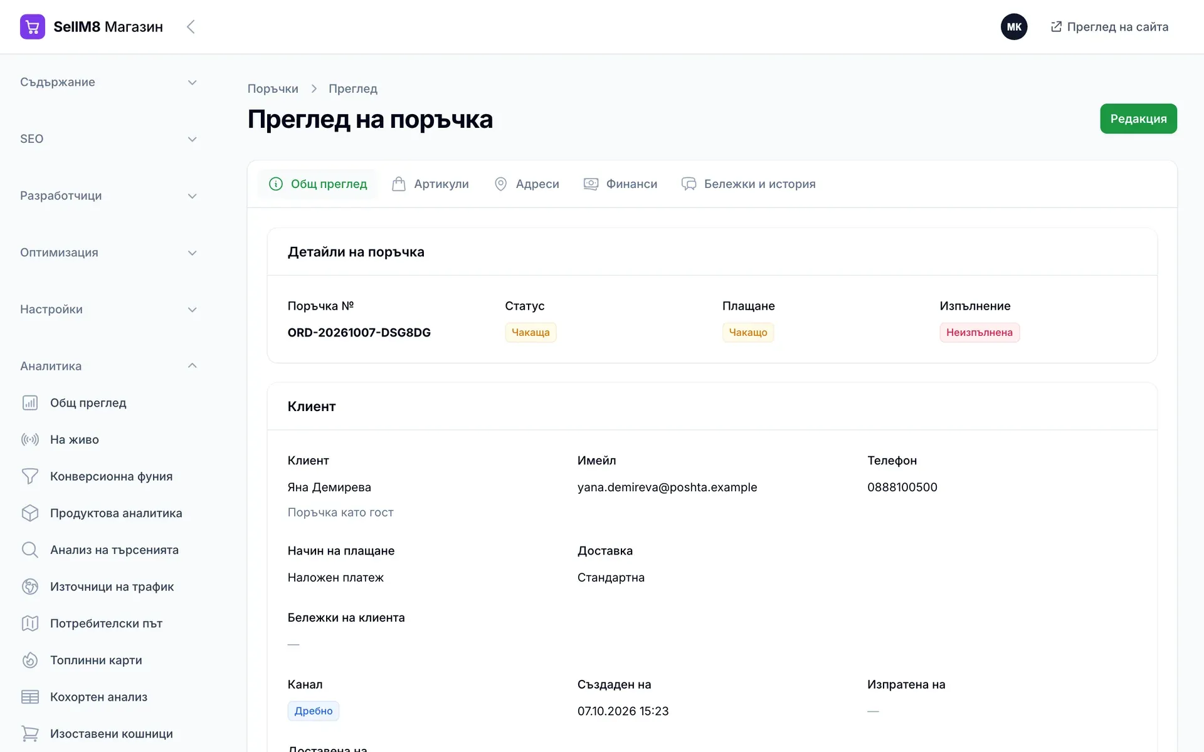Go to Поръчки breadcrumb
Viewport: 1204px width, 752px height.
pos(273,88)
